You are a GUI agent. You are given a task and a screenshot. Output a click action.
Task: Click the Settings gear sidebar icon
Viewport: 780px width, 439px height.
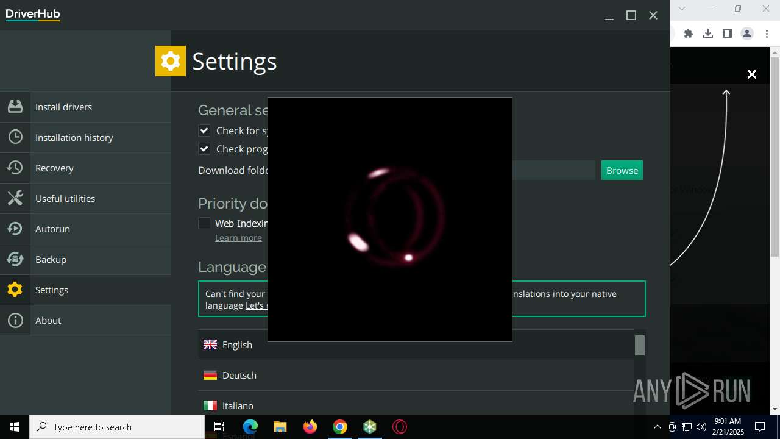coord(15,290)
